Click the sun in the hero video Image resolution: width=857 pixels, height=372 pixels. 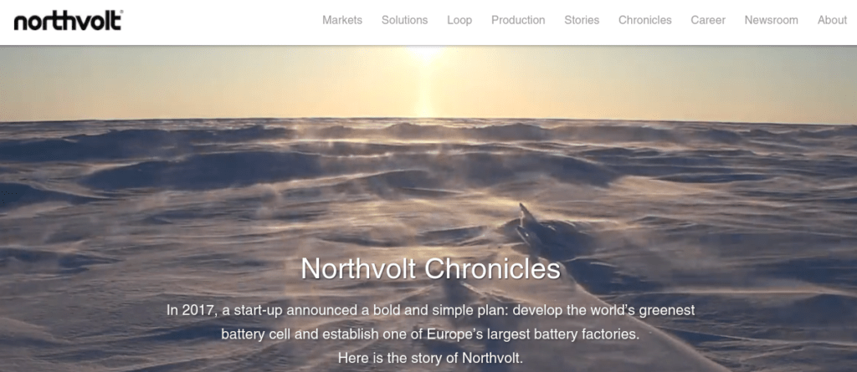point(425,52)
